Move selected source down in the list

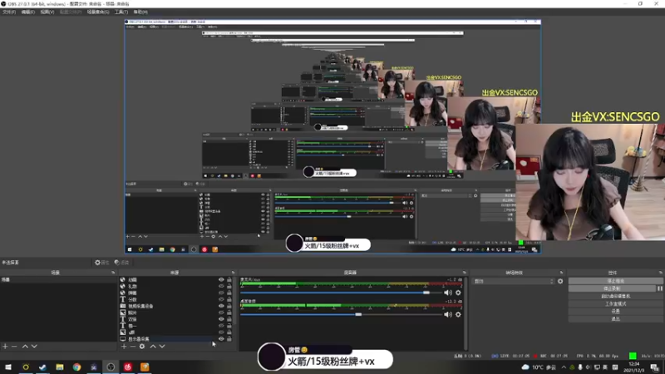point(162,347)
